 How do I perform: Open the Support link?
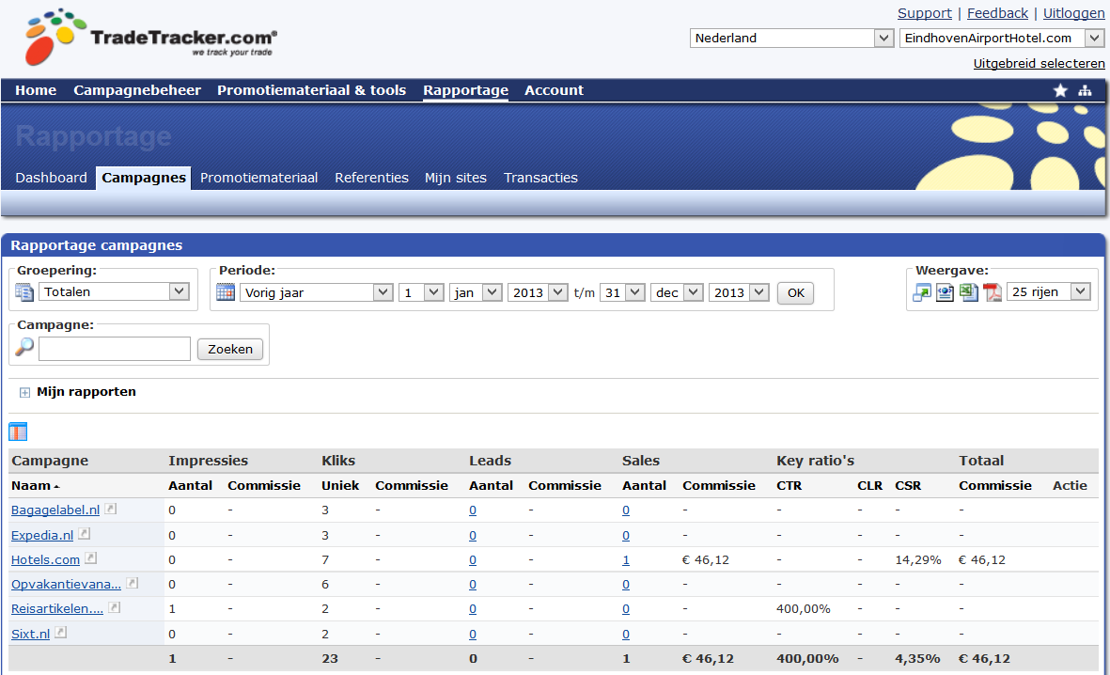tap(925, 13)
